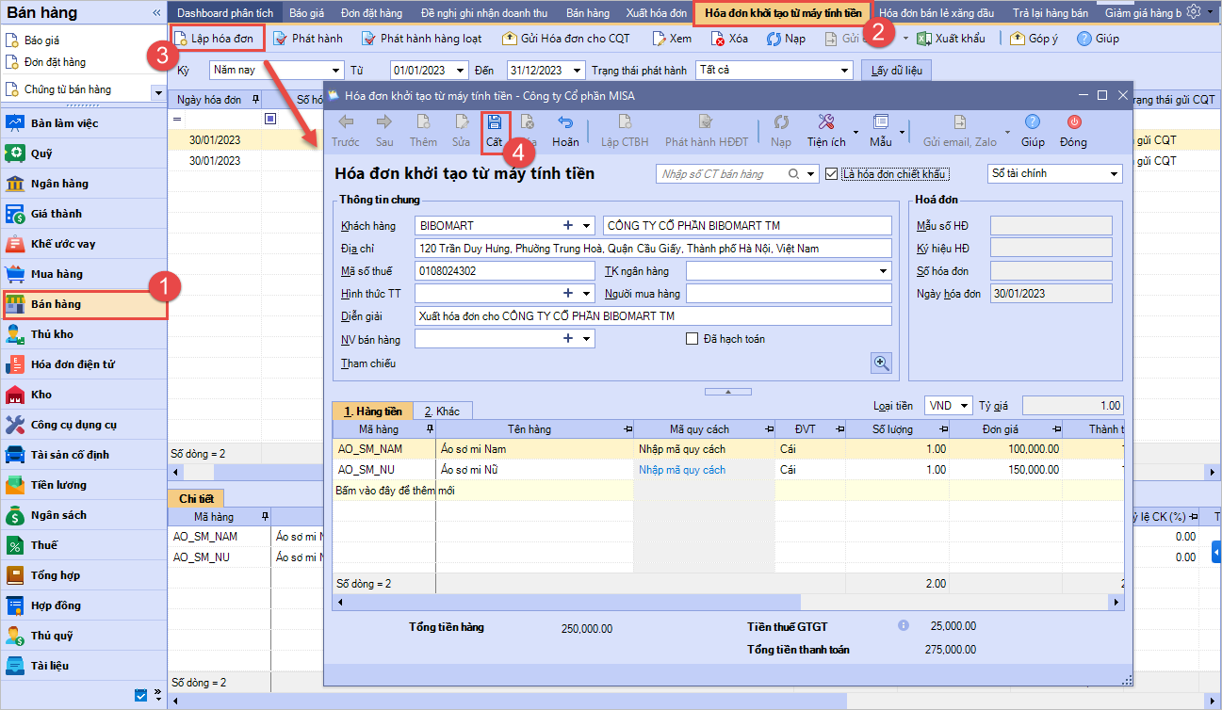Image resolution: width=1222 pixels, height=710 pixels.
Task: Select the 2. Khác tab
Action: pos(442,411)
